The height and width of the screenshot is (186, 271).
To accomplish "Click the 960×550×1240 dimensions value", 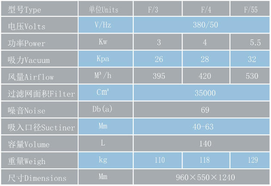I will 205,177.
